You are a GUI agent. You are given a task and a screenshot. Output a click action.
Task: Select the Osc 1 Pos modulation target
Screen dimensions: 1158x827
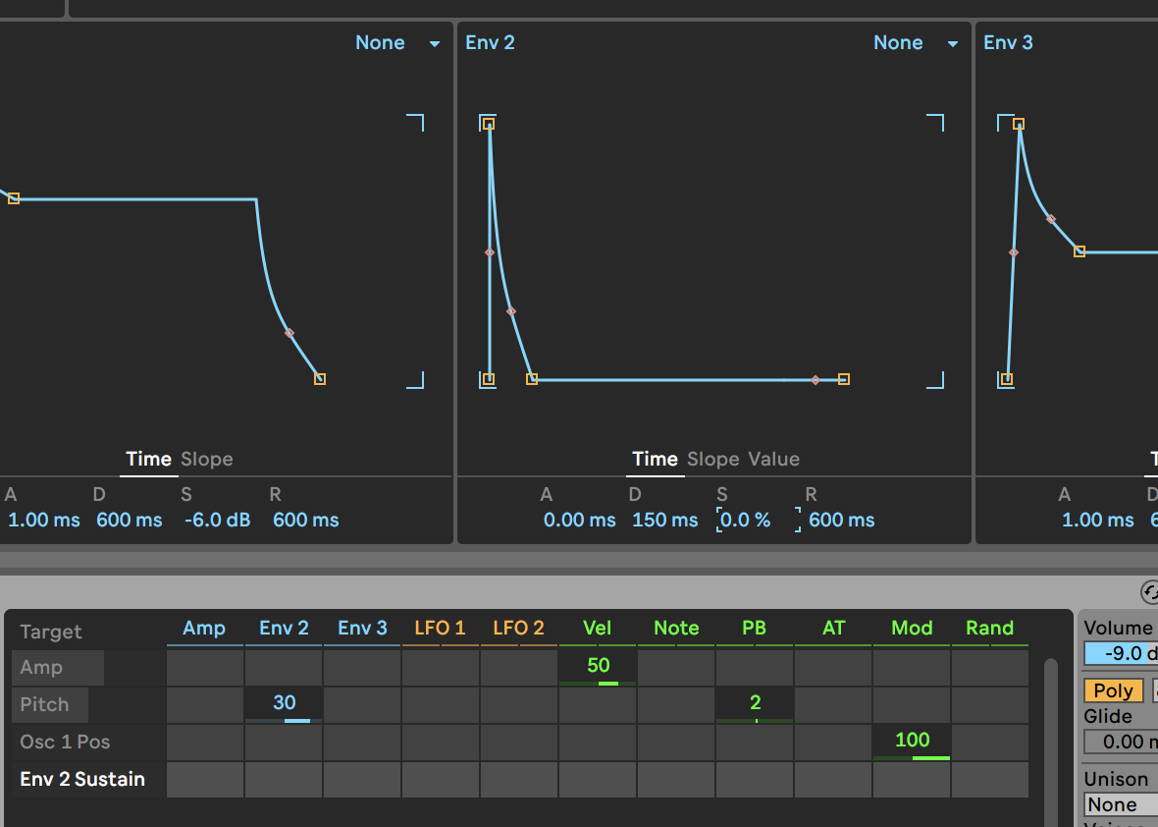66,742
